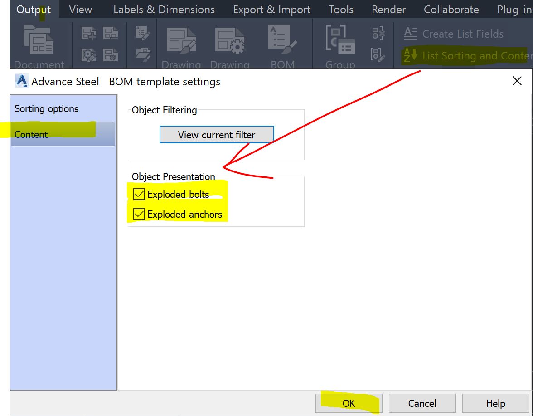Image resolution: width=533 pixels, height=416 pixels.
Task: Click the Group ribbon icon
Action: pyautogui.click(x=340, y=40)
